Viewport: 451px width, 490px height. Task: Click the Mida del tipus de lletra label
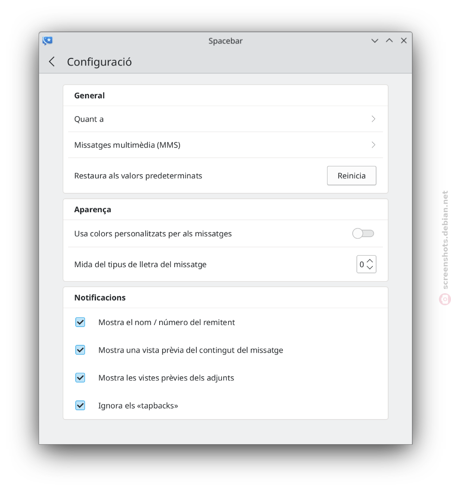tap(140, 264)
